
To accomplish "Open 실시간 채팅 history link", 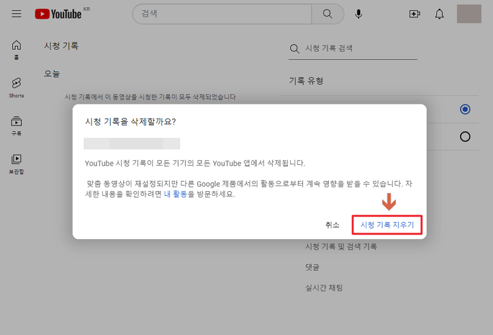I will pos(324,287).
